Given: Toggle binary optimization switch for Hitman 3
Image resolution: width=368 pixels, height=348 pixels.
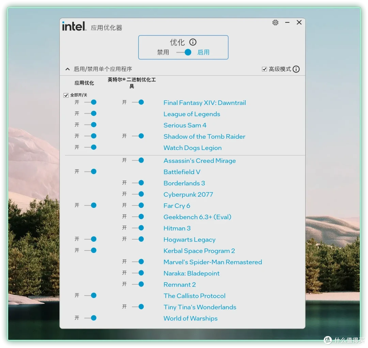Looking at the screenshot, I should point(138,228).
